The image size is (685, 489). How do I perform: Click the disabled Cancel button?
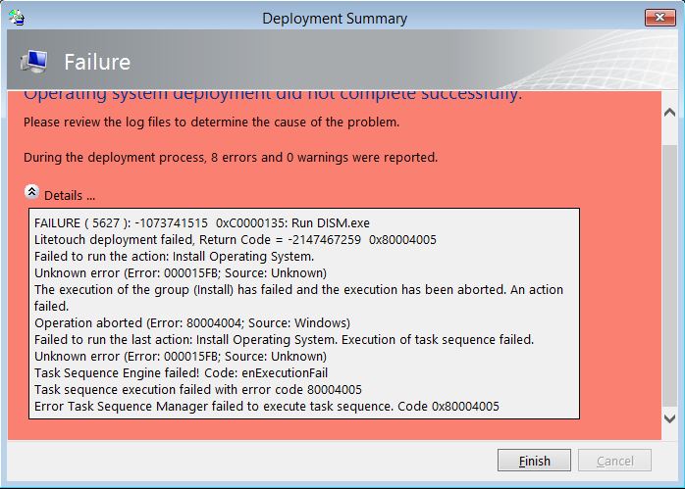click(614, 461)
